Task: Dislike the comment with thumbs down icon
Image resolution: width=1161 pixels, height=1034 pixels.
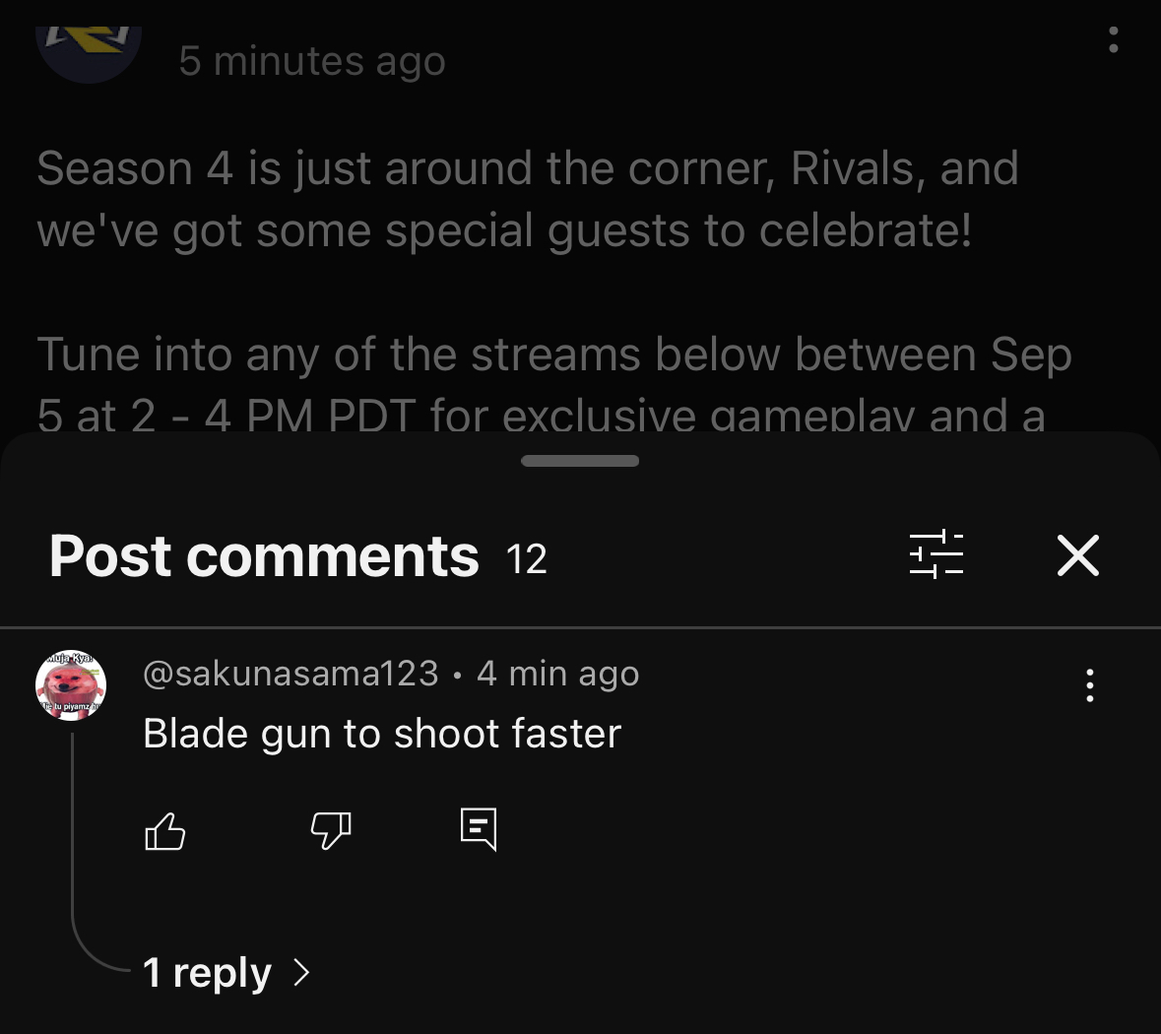Action: [x=331, y=830]
